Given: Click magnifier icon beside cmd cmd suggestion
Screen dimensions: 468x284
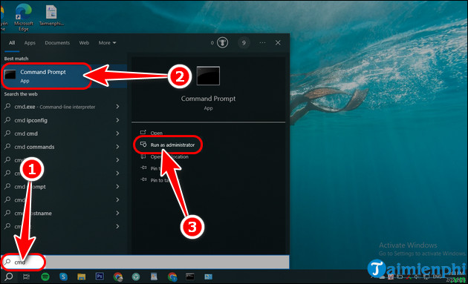Looking at the screenshot, I should (7, 133).
